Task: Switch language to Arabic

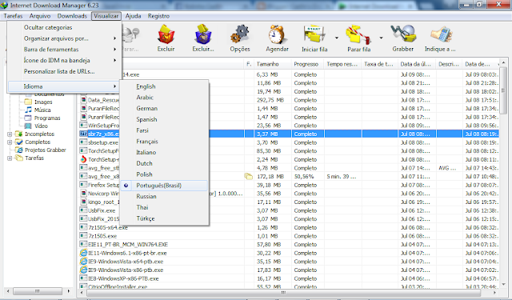Action: [164, 98]
